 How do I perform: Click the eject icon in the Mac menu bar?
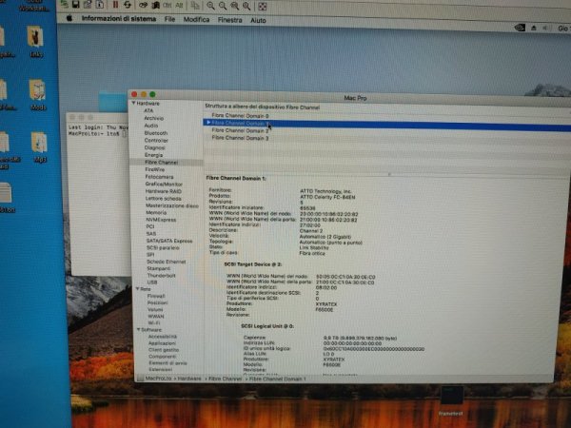click(x=534, y=28)
